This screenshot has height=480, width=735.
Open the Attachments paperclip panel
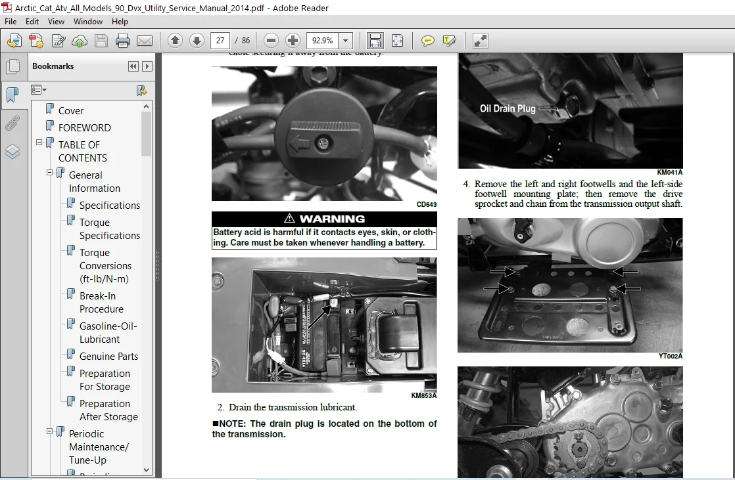coord(12,123)
